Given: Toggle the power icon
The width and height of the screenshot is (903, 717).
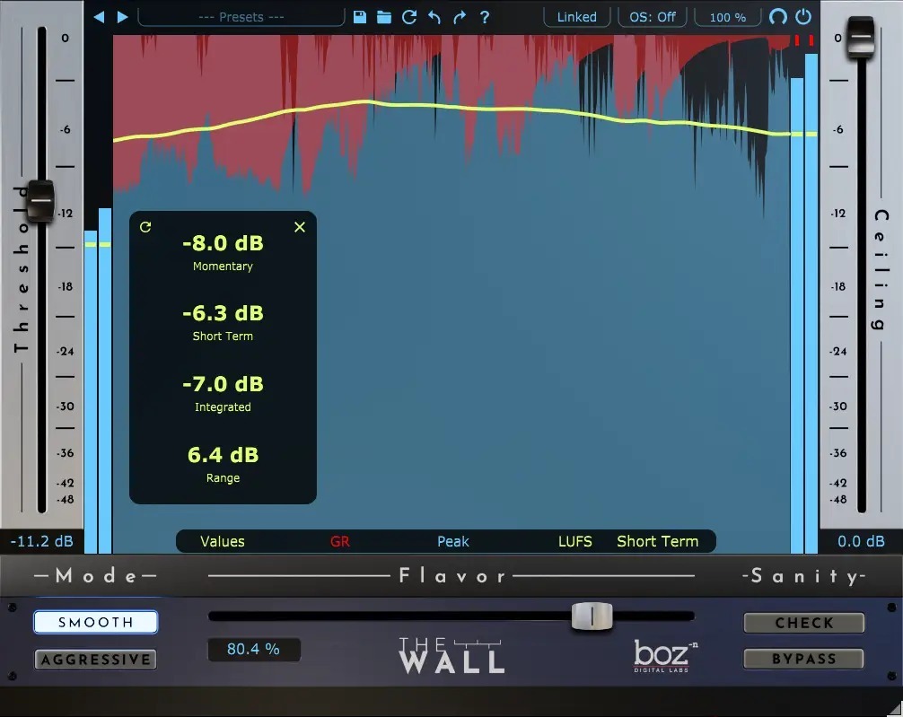Looking at the screenshot, I should pyautogui.click(x=803, y=15).
